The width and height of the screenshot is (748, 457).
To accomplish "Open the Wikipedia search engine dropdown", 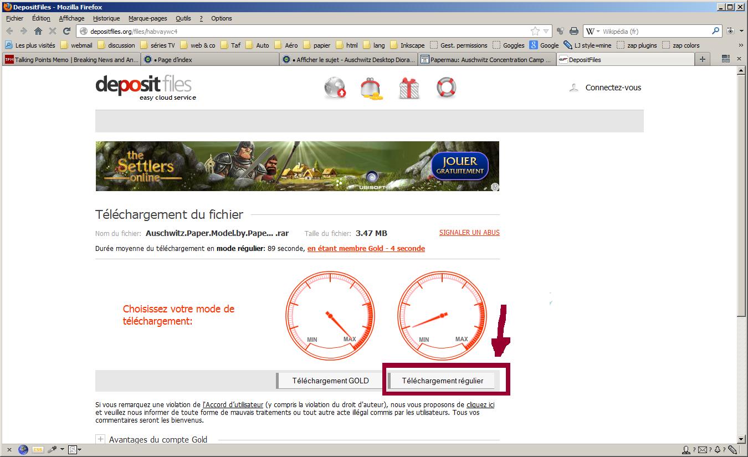I will (x=593, y=31).
